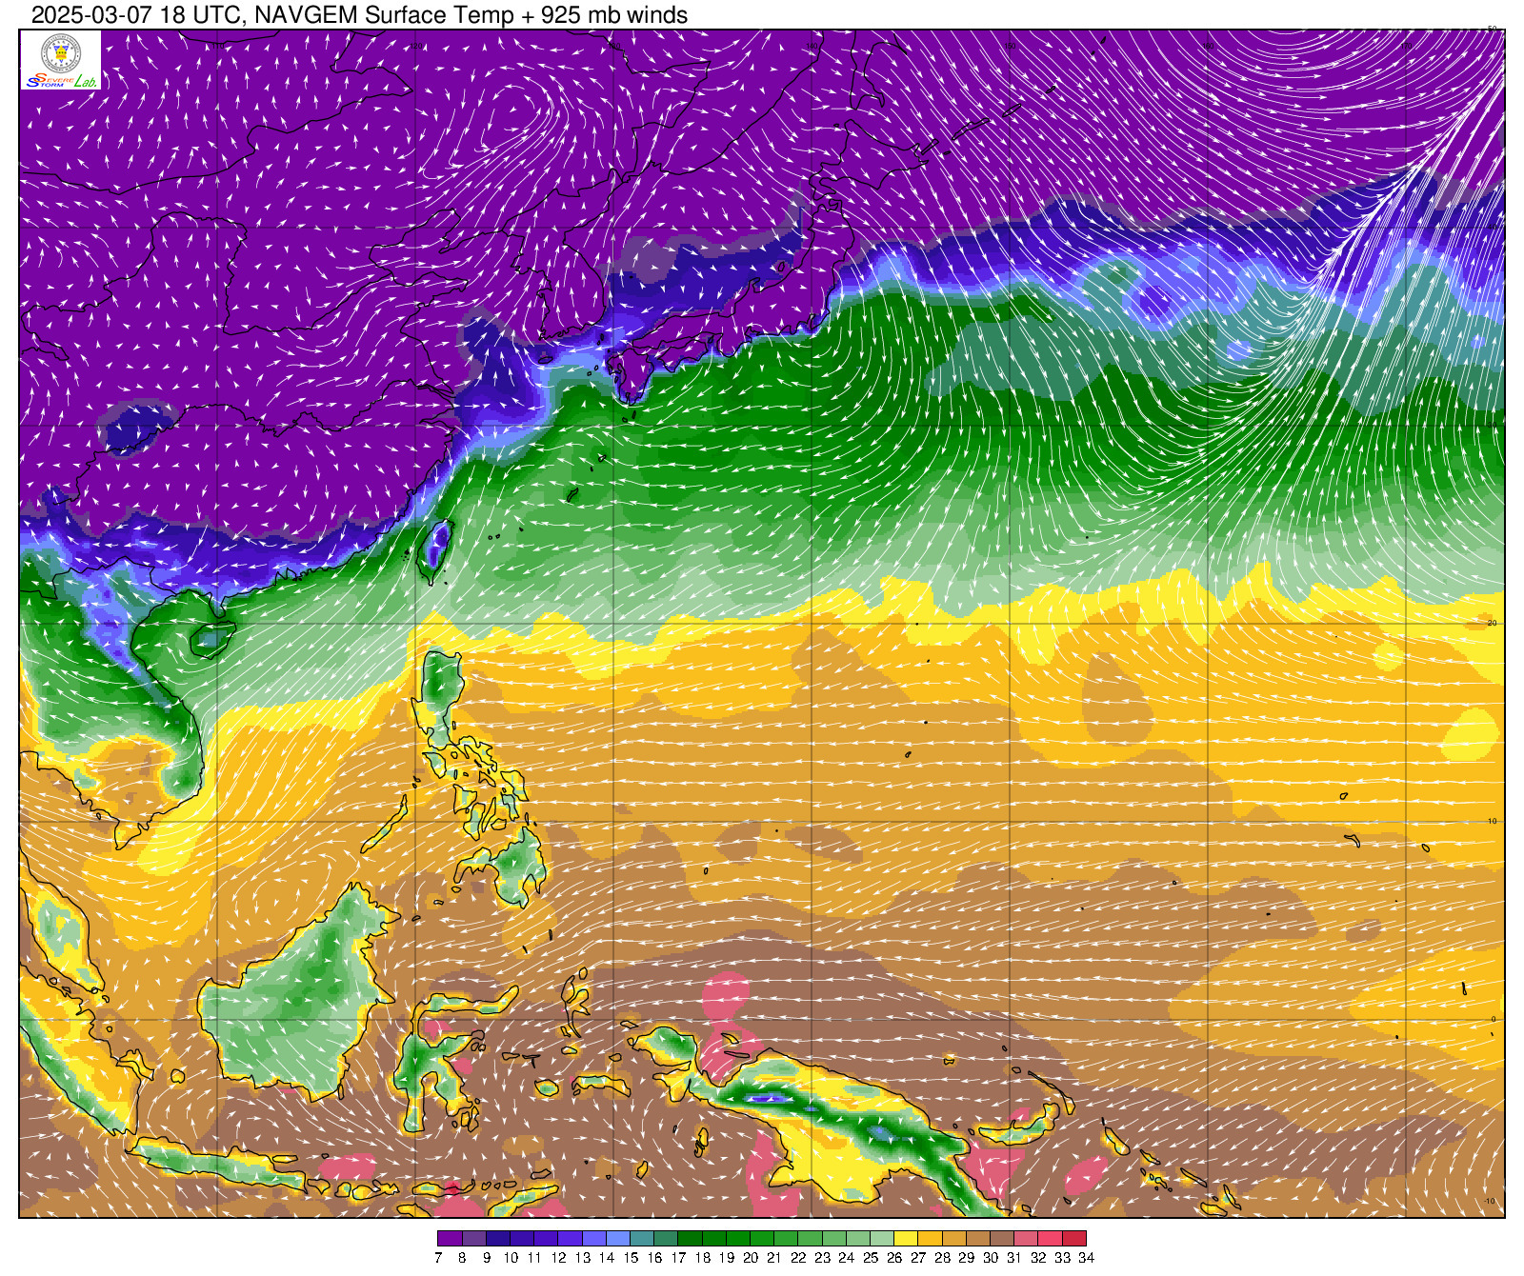
Task: Click the legend label '13'
Action: 582,1258
